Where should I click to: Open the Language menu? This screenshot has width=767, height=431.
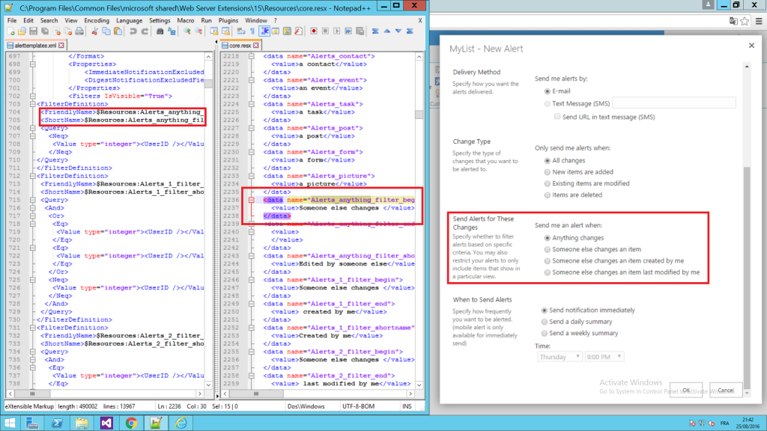tap(129, 20)
